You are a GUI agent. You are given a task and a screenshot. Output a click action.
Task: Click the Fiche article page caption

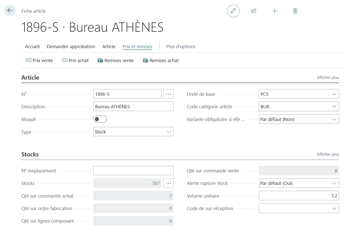[x=34, y=11]
